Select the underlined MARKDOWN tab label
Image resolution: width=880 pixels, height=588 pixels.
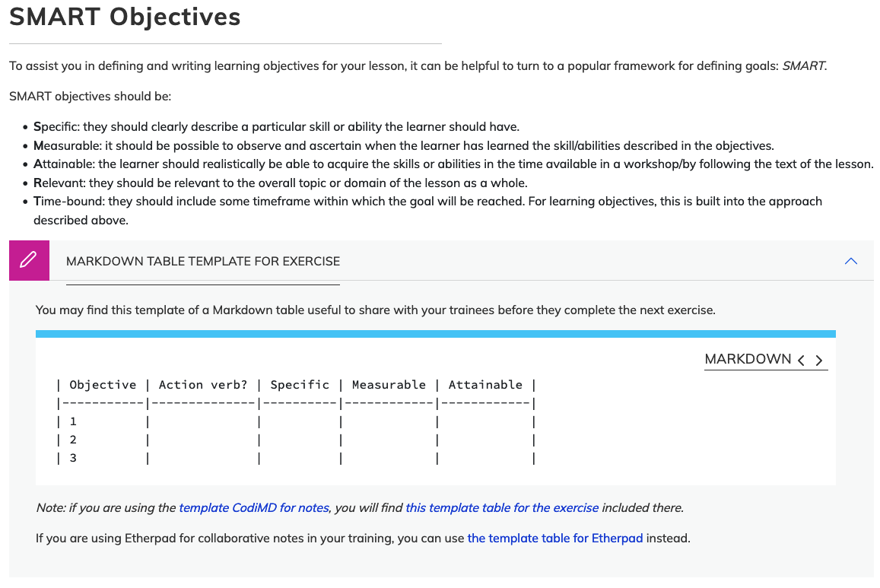click(749, 358)
